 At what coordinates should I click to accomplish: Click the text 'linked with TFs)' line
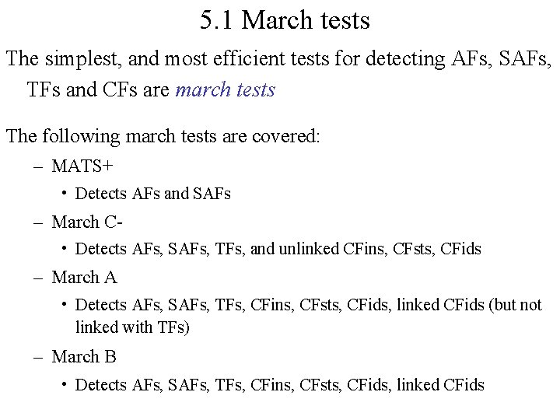(133, 327)
